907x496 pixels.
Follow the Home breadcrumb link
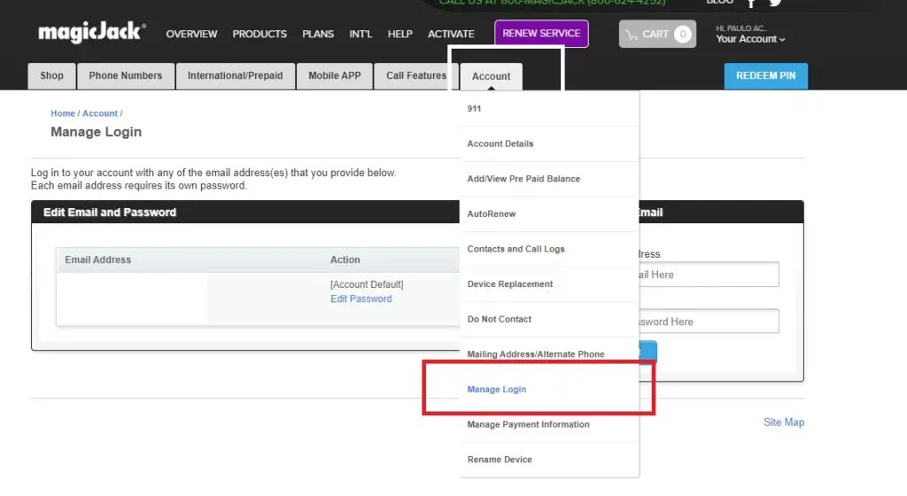(x=62, y=113)
